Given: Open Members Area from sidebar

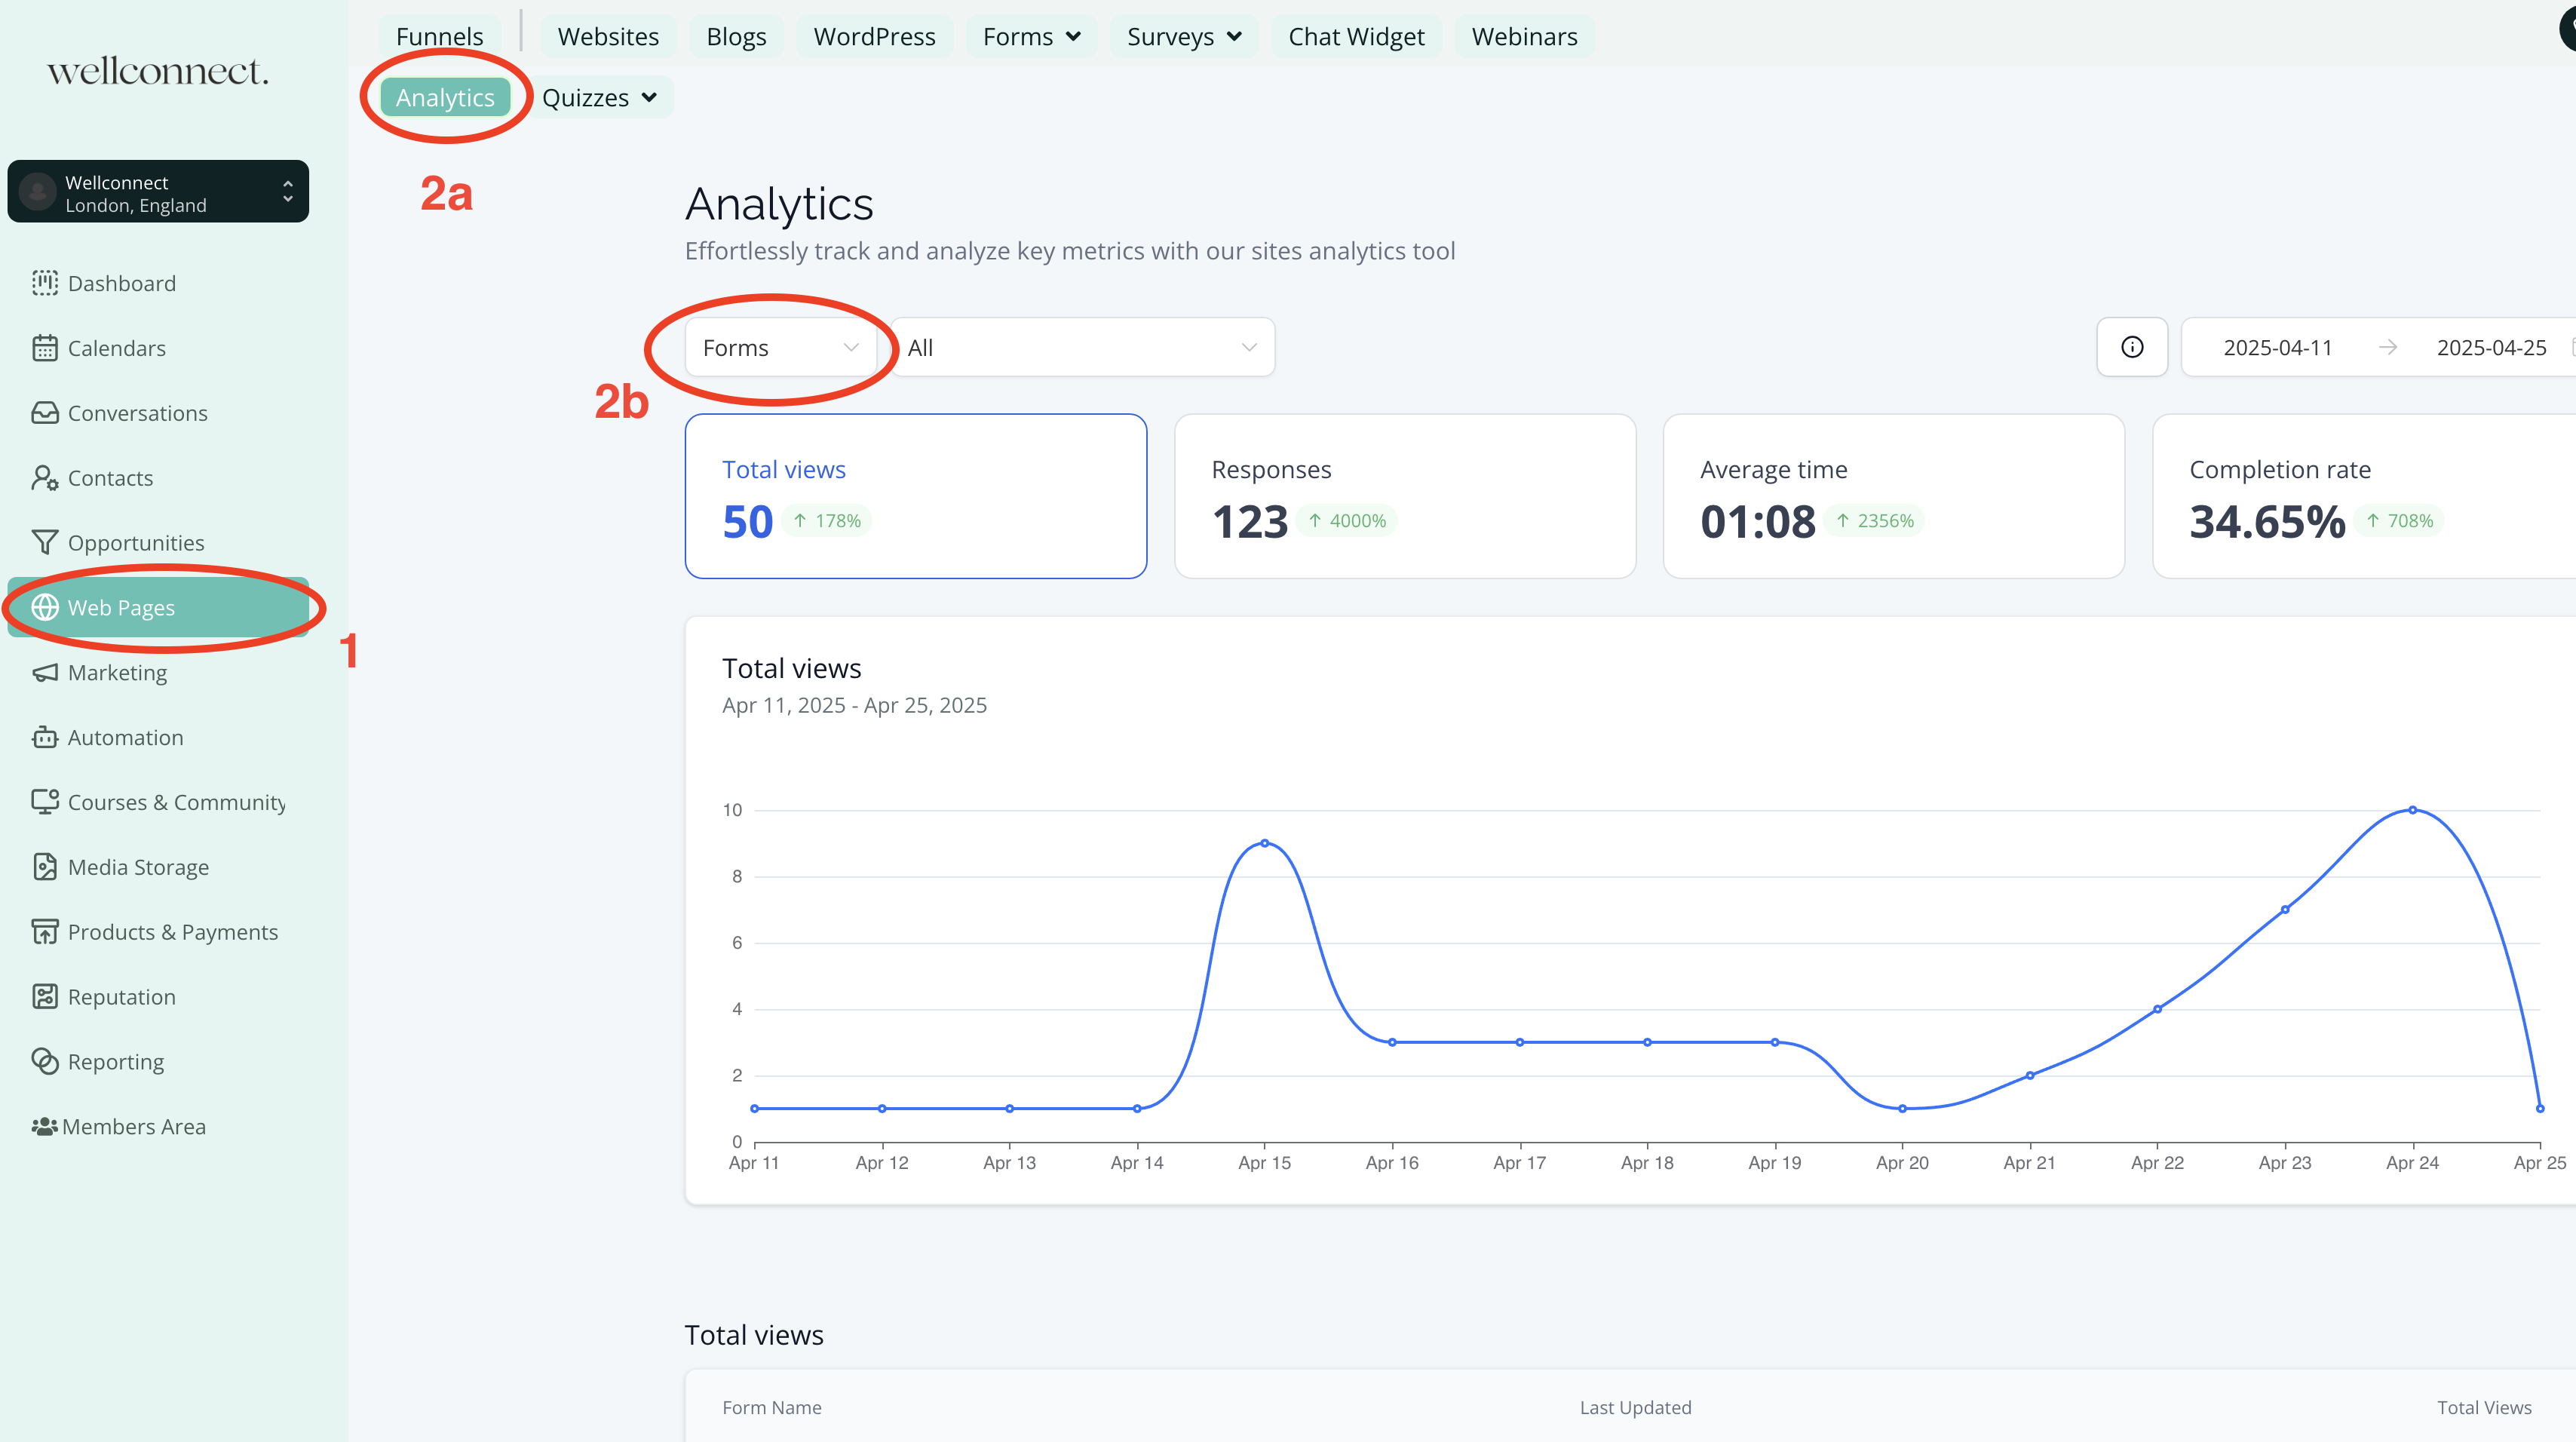Looking at the screenshot, I should [133, 1126].
